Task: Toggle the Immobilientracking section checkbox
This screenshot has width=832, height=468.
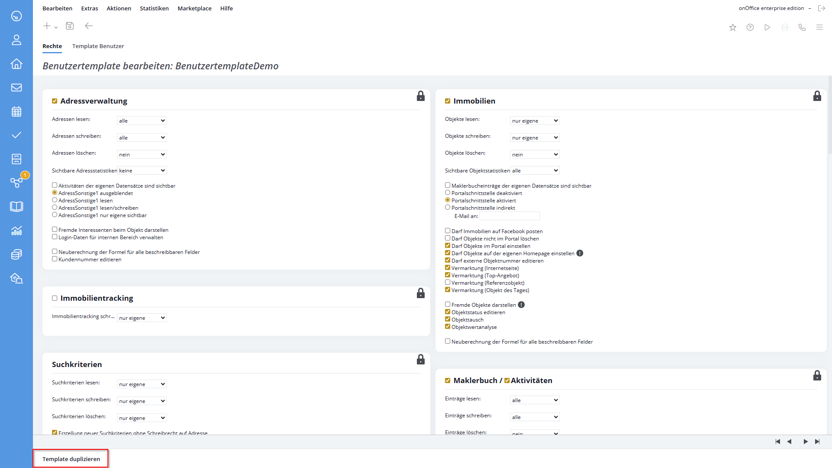Action: click(55, 298)
